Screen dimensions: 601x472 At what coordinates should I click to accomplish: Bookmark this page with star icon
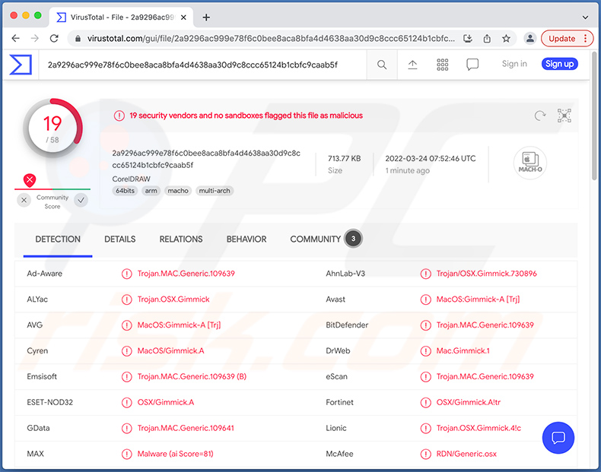pyautogui.click(x=507, y=38)
